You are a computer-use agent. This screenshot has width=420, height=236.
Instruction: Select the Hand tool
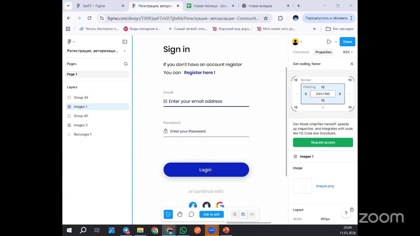pos(180,214)
